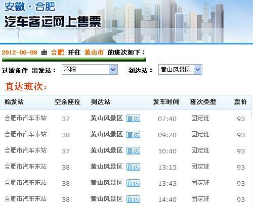253x212 pixels.
Task: Click ticket price 93 in the 07:40 row
Action: pos(241,119)
